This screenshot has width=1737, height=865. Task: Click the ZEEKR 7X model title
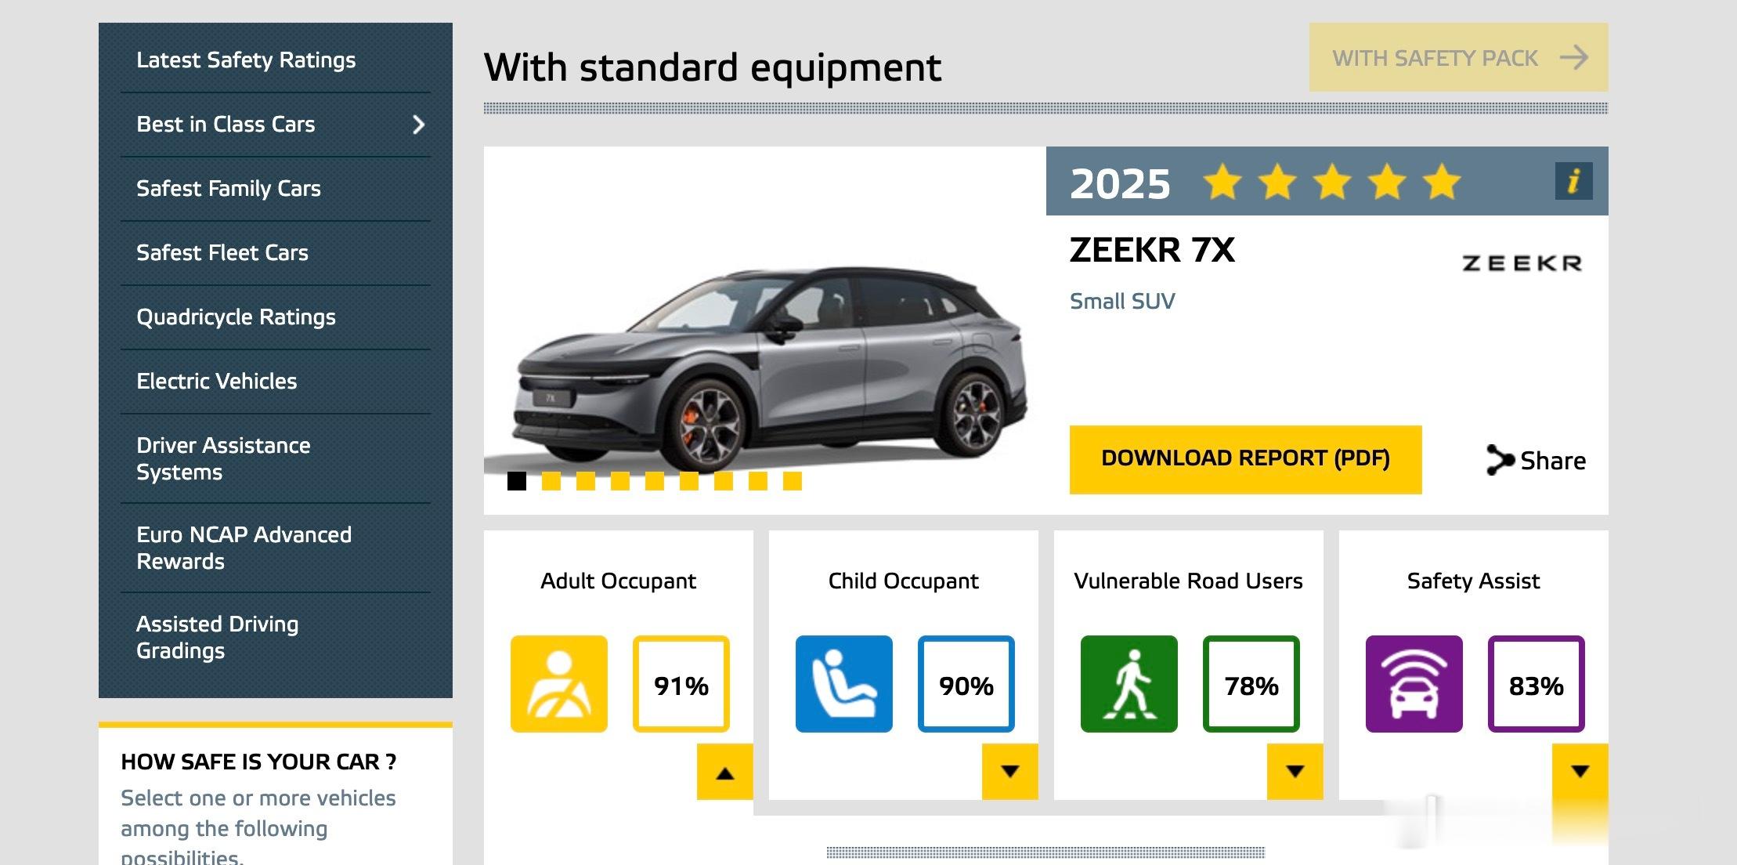pyautogui.click(x=1152, y=250)
